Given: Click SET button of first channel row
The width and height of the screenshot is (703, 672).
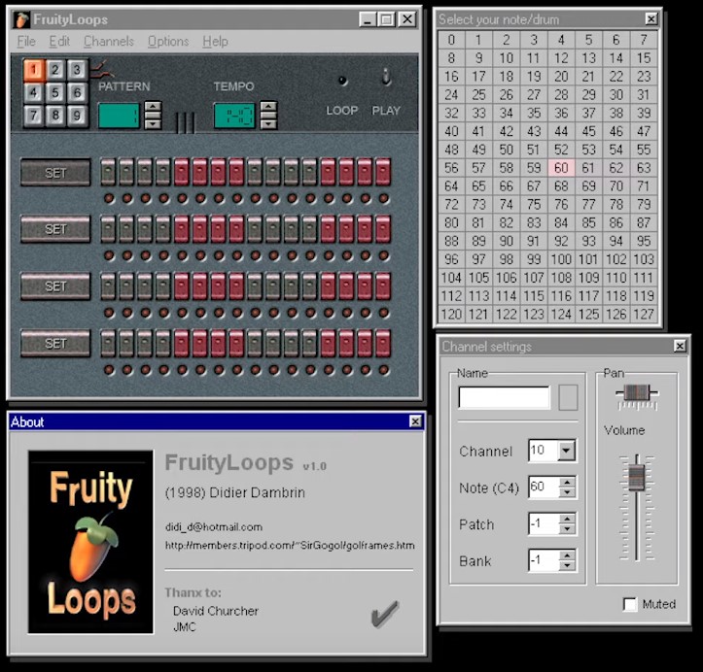Looking at the screenshot, I should pyautogui.click(x=55, y=172).
